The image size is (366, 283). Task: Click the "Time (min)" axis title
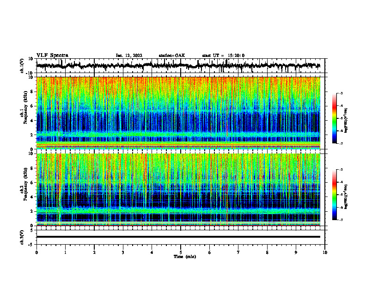[x=185, y=257]
